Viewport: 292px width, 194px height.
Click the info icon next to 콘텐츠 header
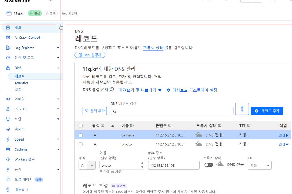click(170, 125)
